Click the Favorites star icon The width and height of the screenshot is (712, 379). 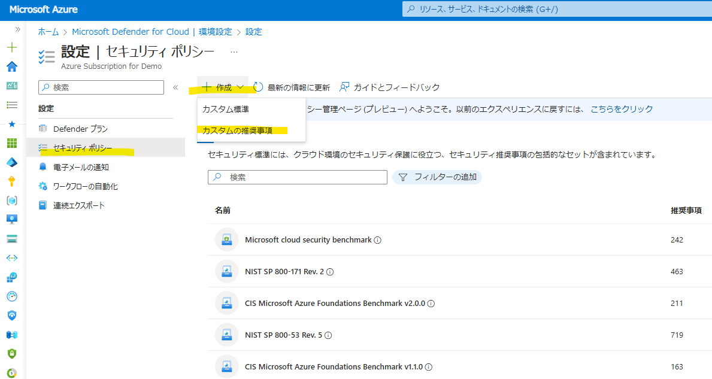(12, 124)
